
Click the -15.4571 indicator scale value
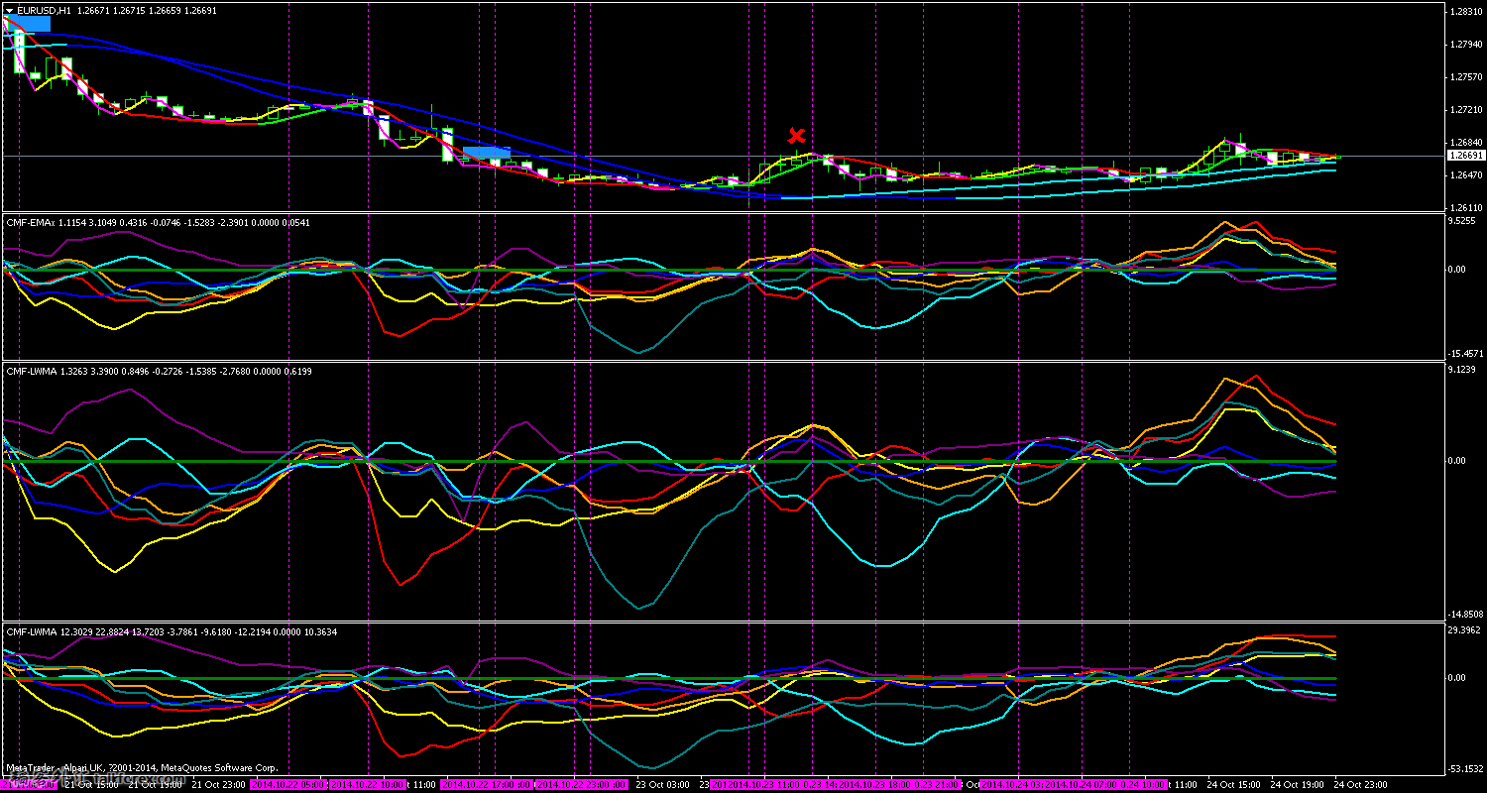click(x=1466, y=353)
